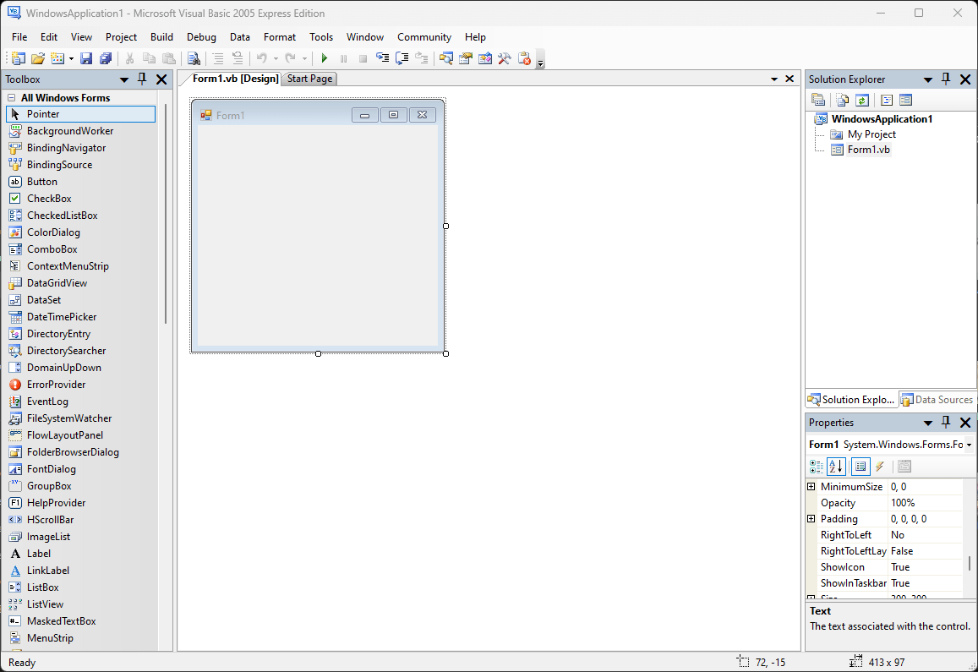Screen dimensions: 978x672
Task: Select HScrollBar in the Toolbox list
Action: point(80,520)
